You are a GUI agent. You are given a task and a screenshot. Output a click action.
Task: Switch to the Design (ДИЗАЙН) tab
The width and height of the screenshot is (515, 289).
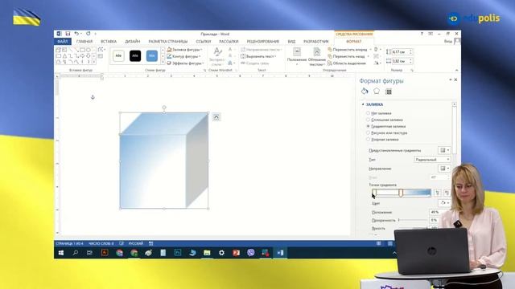click(132, 42)
